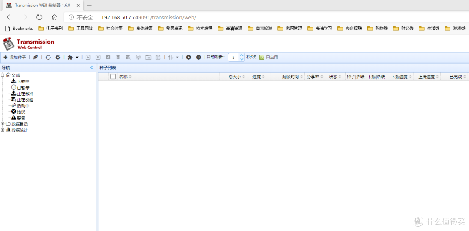Click the reload refresh toolbar icon
Image resolution: width=469 pixels, height=231 pixels.
pos(48,57)
